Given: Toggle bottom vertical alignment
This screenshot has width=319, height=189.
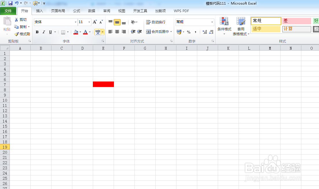Looking at the screenshot, I should [x=124, y=22].
